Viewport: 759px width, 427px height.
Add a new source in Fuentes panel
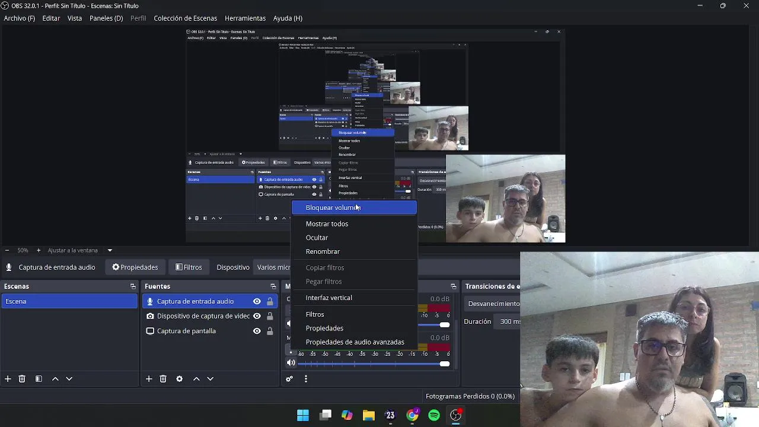click(x=149, y=379)
